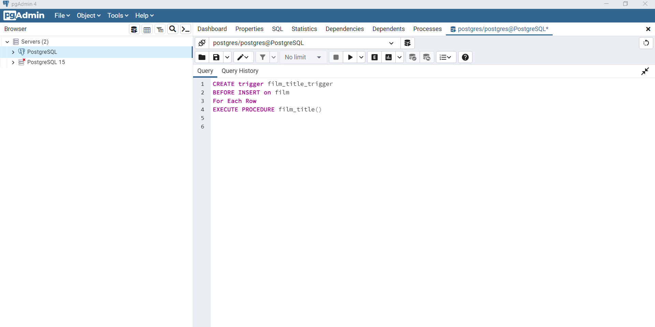Collapse the query editor panel
Viewport: 655px width, 327px height.
pos(645,71)
